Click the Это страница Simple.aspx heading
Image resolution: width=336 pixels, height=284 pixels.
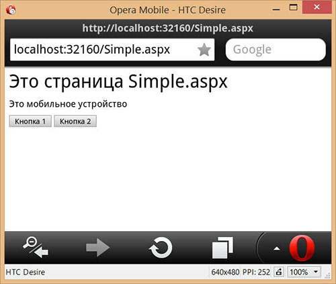(x=118, y=82)
